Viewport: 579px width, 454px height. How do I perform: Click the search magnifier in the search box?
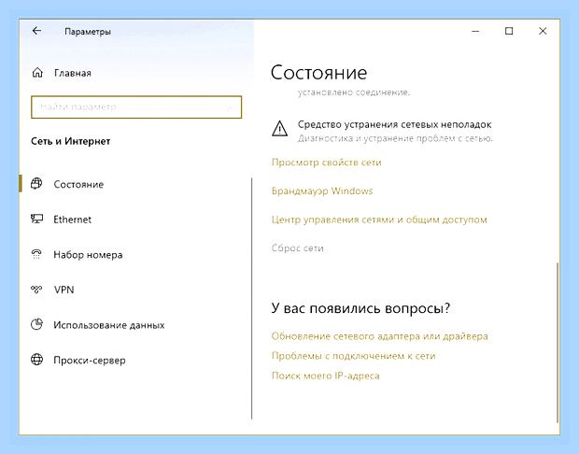tap(232, 107)
